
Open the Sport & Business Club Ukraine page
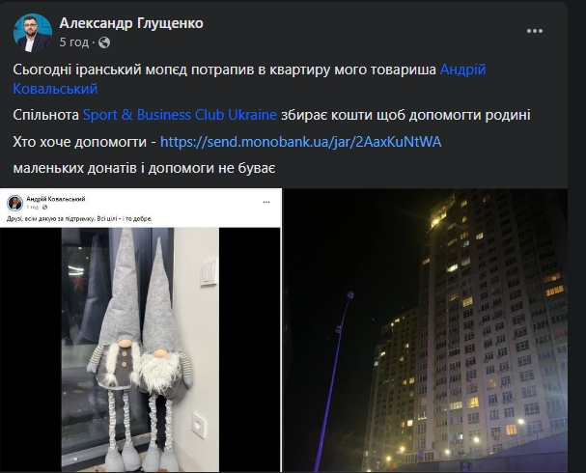(180, 115)
